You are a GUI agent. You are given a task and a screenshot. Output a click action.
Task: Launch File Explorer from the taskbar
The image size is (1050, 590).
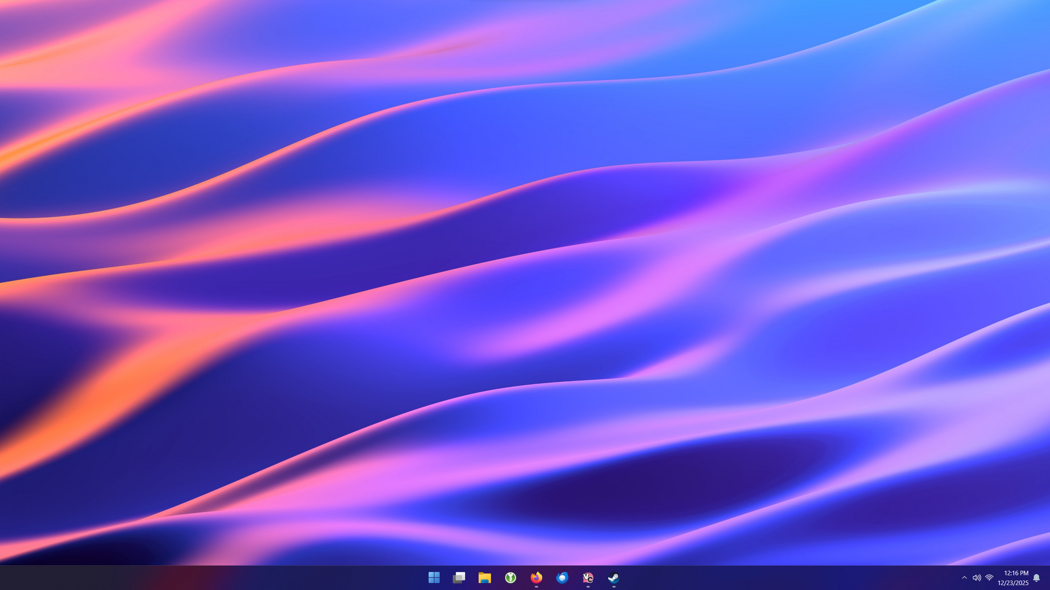[485, 578]
